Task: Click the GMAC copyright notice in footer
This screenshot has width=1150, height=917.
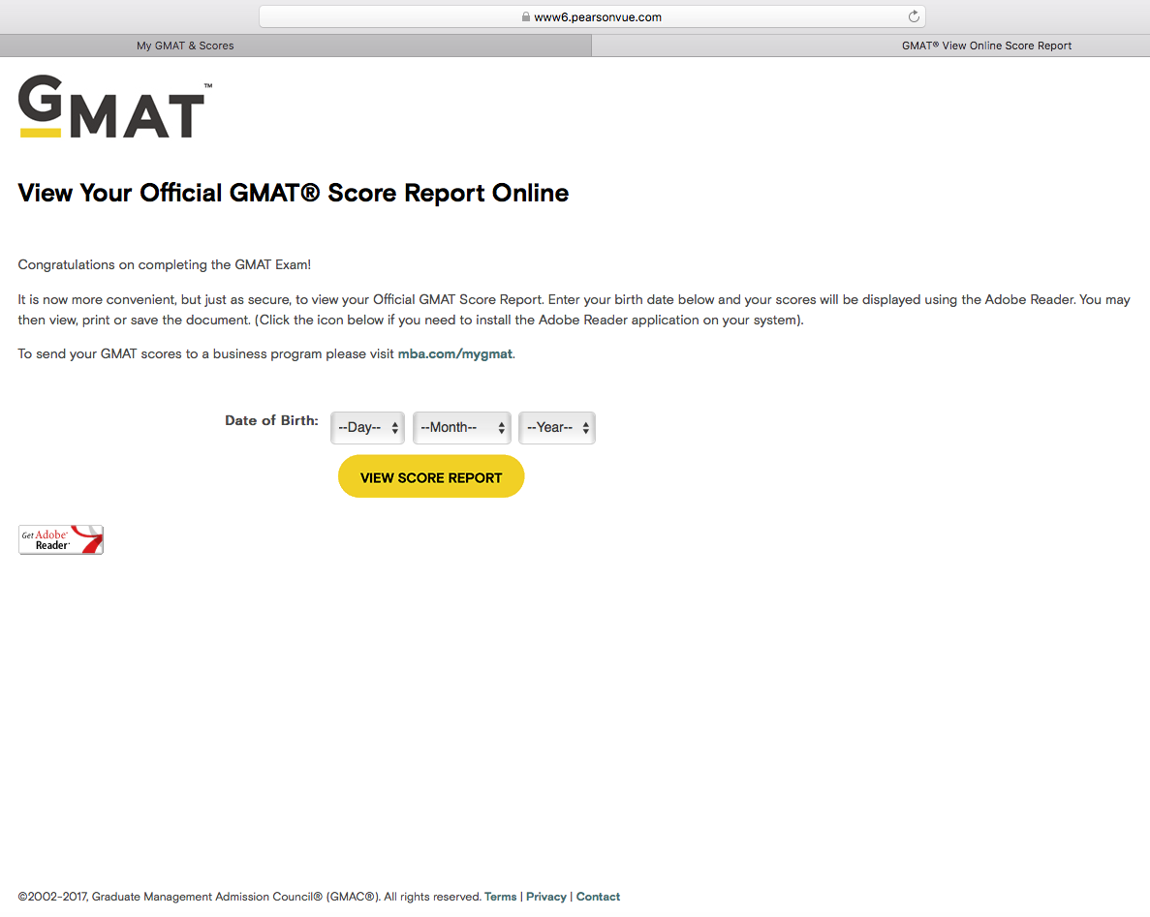Action: [250, 897]
